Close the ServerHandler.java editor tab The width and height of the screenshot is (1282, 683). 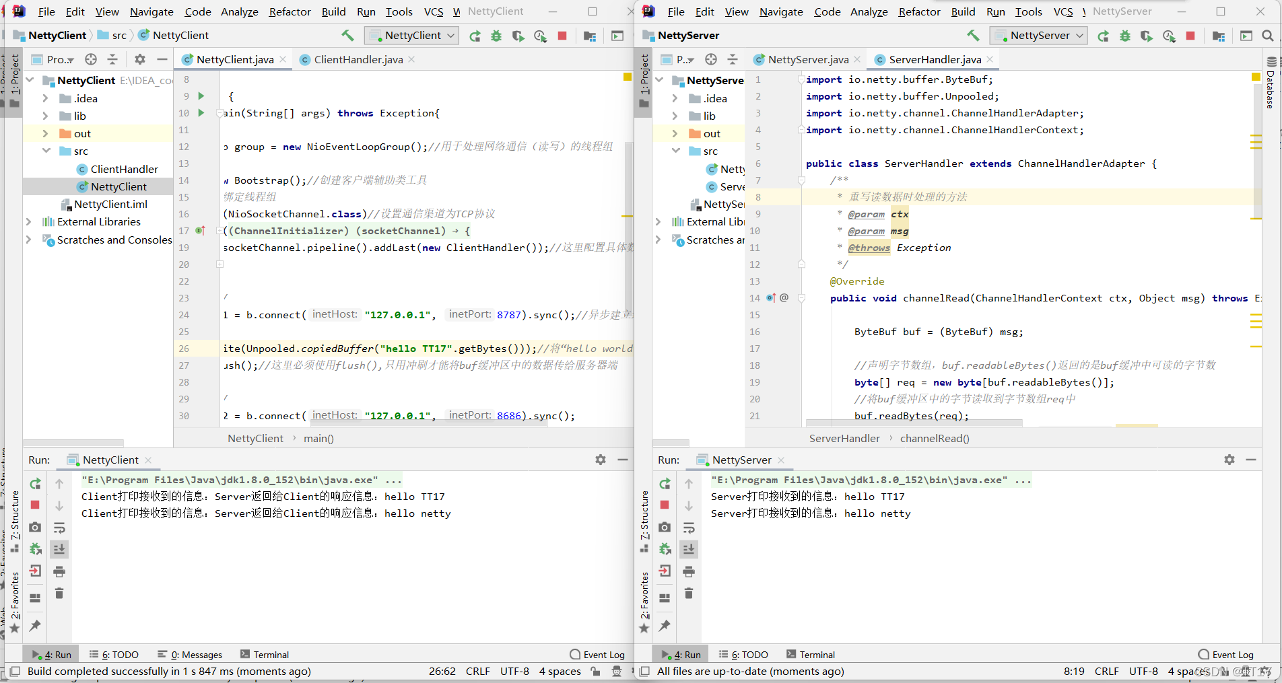990,59
